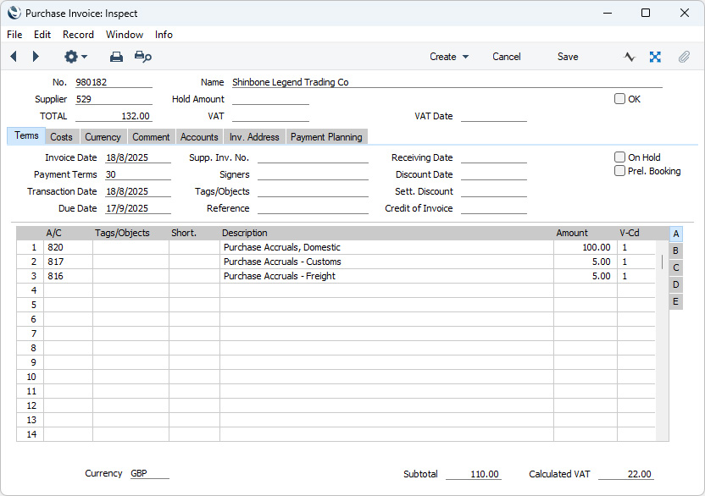Click the Currency field GBP
The image size is (705, 496).
click(150, 473)
